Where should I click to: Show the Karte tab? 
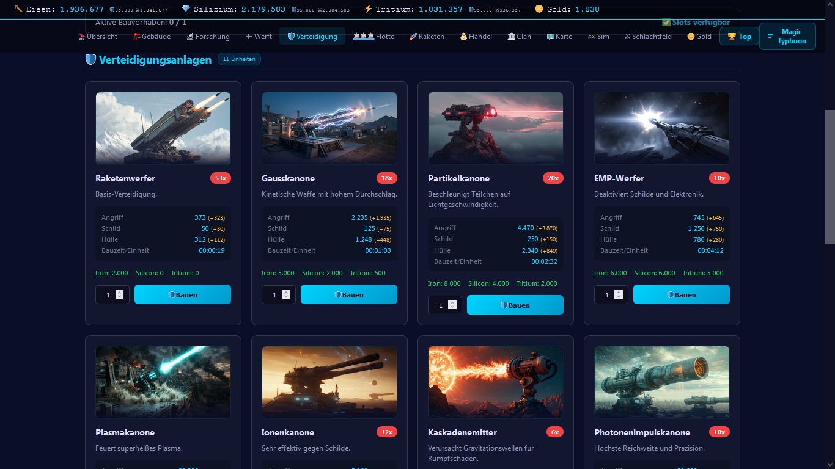click(x=559, y=37)
